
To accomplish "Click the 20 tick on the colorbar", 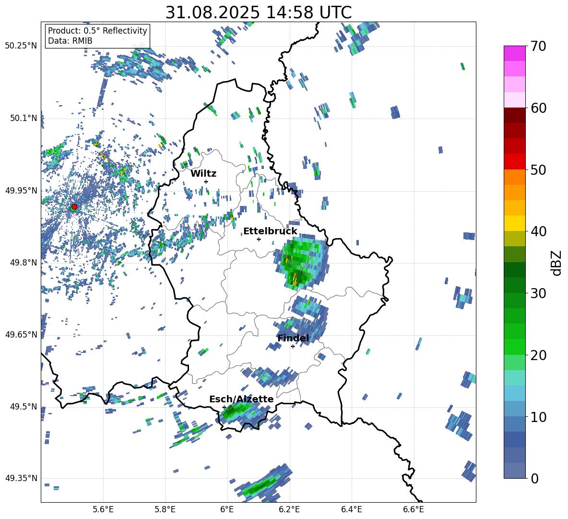I will tap(538, 355).
